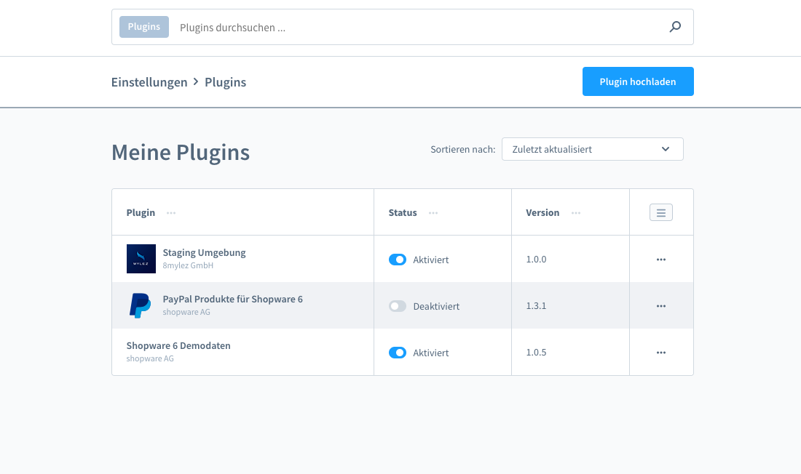Click the PayPal plugin logo

pyautogui.click(x=140, y=305)
